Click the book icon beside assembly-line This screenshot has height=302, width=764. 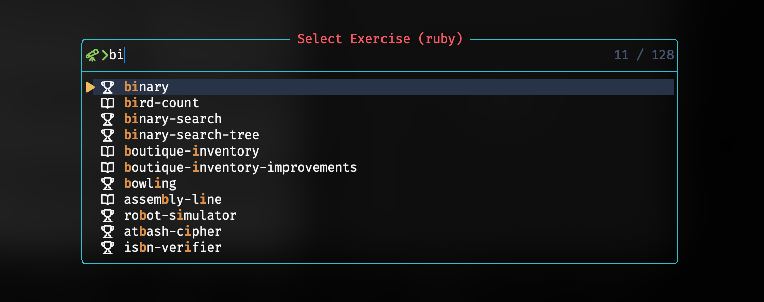[x=107, y=200]
